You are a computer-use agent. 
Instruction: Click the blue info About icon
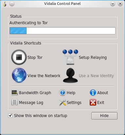93,93
